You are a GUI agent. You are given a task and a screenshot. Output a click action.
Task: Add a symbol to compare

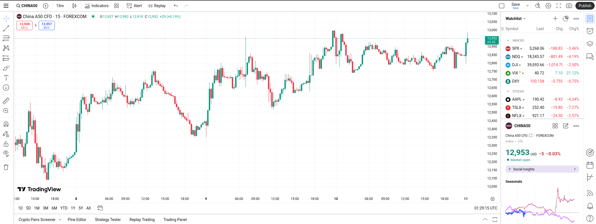[x=46, y=6]
